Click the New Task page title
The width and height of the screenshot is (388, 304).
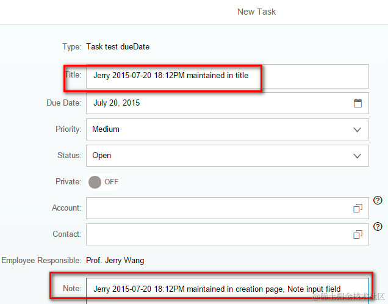point(256,12)
